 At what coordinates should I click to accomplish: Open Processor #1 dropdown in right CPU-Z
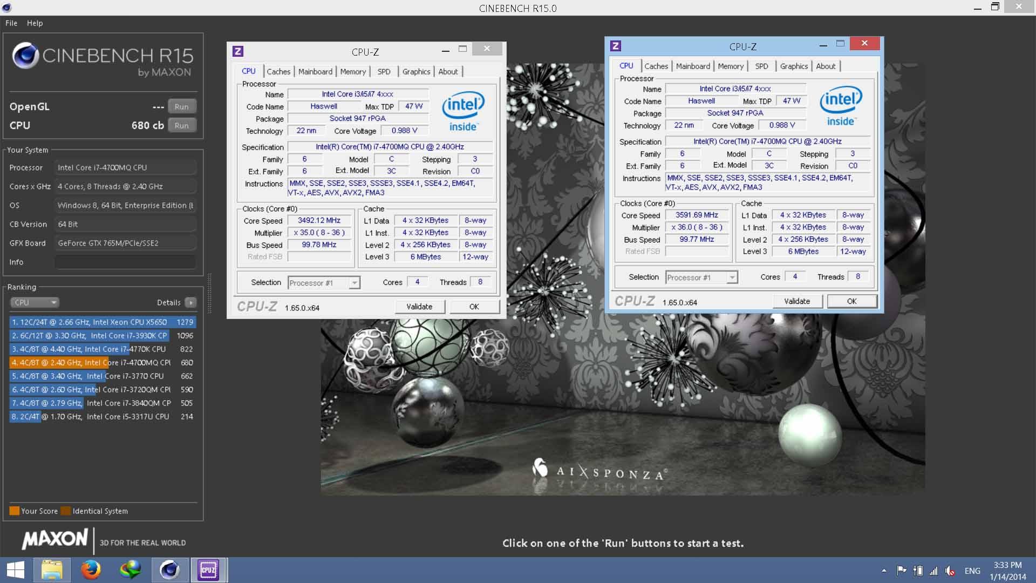[701, 277]
